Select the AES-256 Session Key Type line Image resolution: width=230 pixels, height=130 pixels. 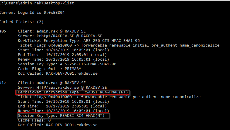pos(67,64)
